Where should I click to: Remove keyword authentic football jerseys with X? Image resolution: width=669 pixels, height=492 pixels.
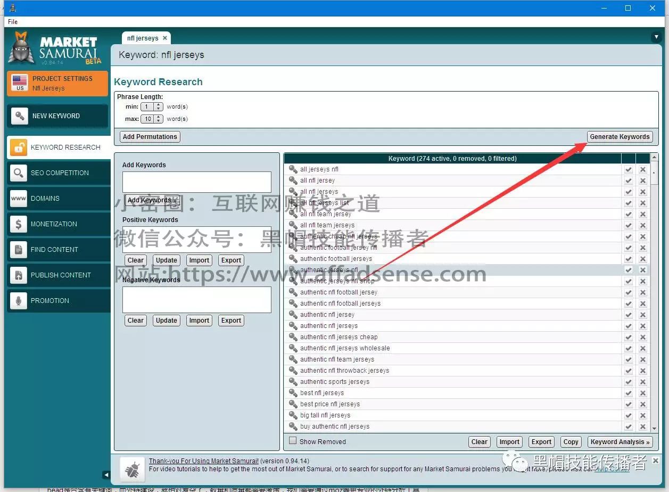[x=643, y=259]
